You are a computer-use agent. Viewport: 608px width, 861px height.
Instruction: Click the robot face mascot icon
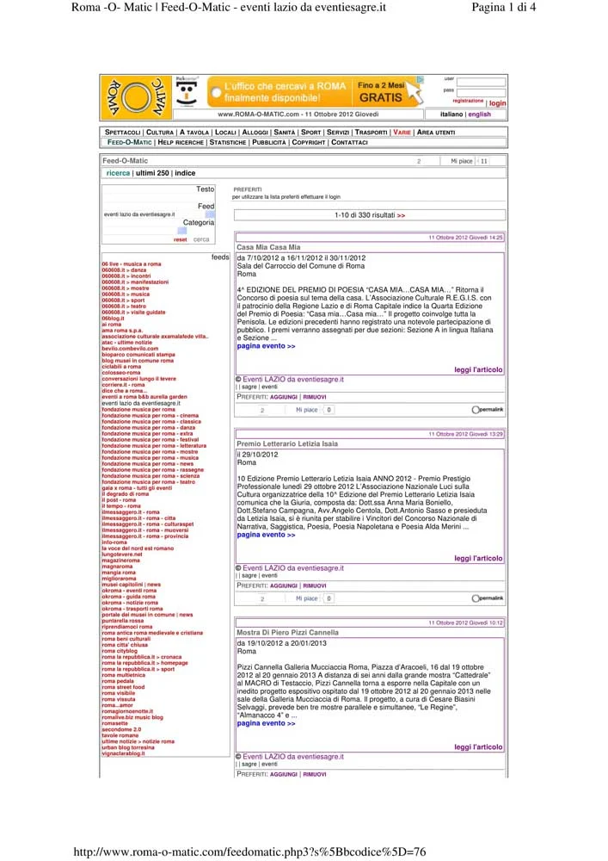point(188,94)
